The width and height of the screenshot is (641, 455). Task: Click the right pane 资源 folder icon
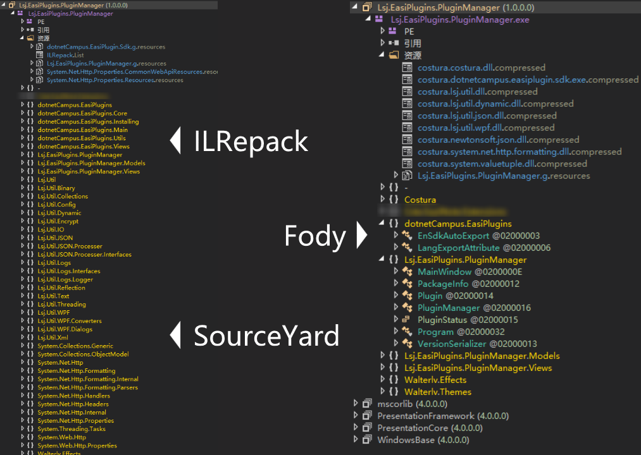(x=394, y=56)
